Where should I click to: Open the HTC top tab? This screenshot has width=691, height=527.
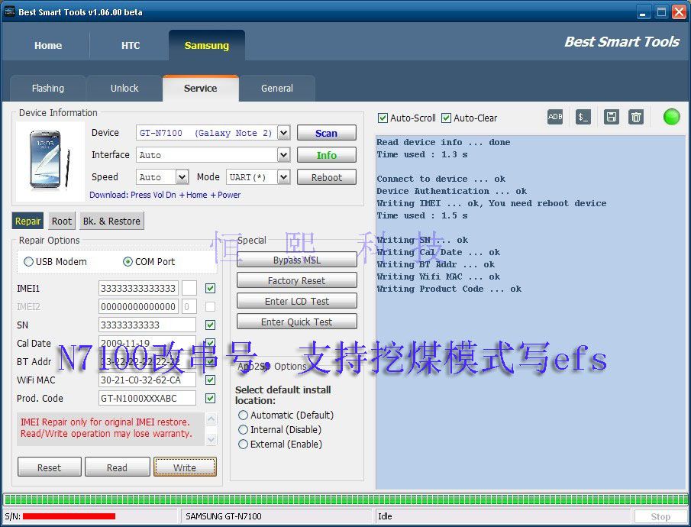(131, 46)
